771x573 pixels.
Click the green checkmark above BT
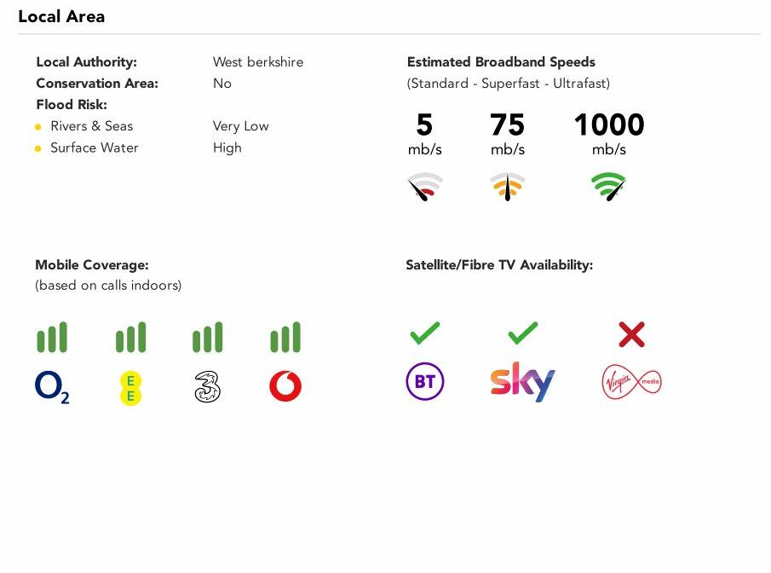point(425,333)
